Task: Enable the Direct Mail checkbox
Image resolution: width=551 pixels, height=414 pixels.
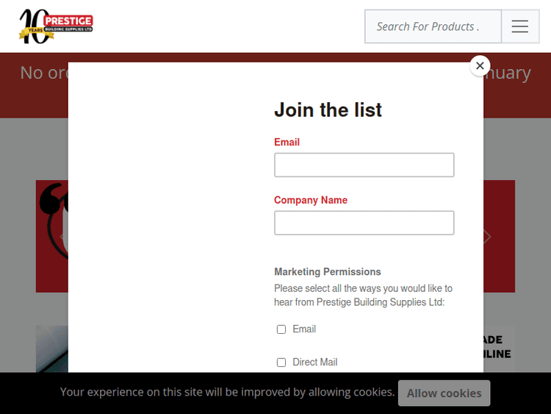Action: [x=281, y=363]
